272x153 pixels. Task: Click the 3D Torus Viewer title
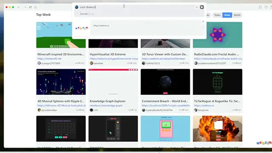point(165,54)
